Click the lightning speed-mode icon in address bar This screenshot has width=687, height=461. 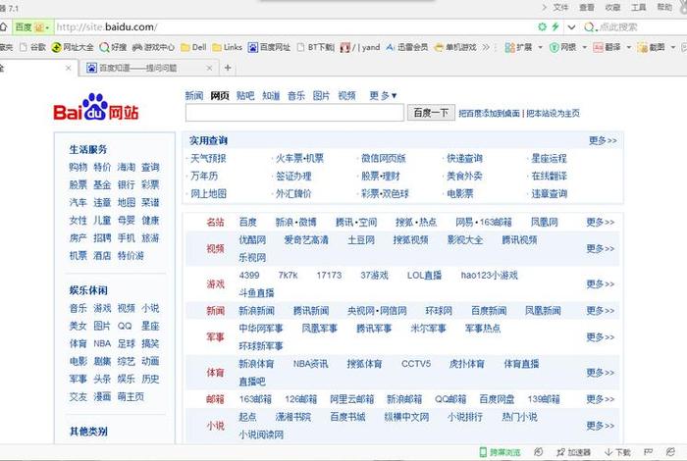click(555, 27)
